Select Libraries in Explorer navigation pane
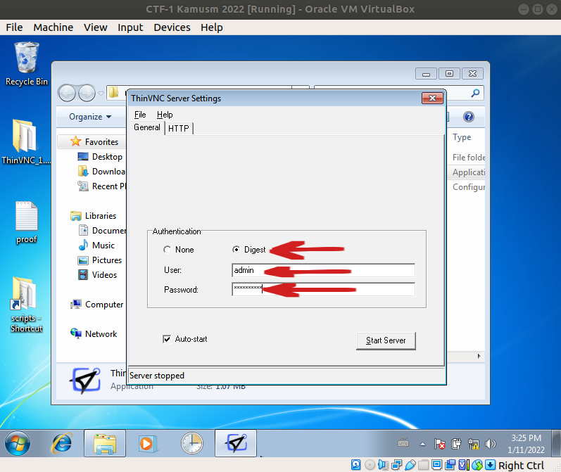Screen dimensions: 561x472 pyautogui.click(x=94, y=216)
